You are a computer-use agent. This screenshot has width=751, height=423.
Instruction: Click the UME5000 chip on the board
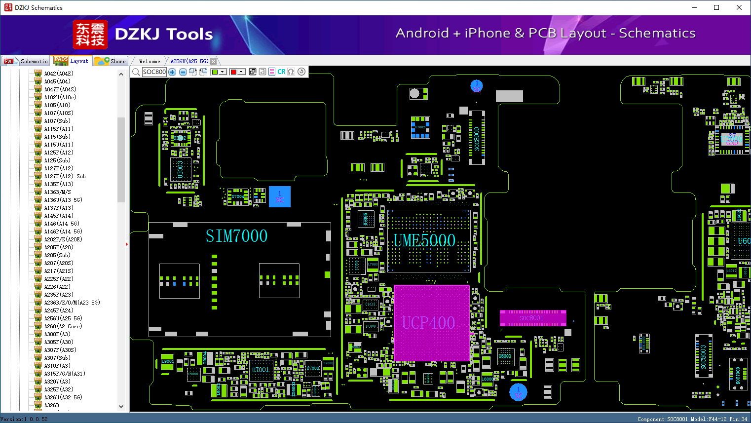[x=429, y=241]
